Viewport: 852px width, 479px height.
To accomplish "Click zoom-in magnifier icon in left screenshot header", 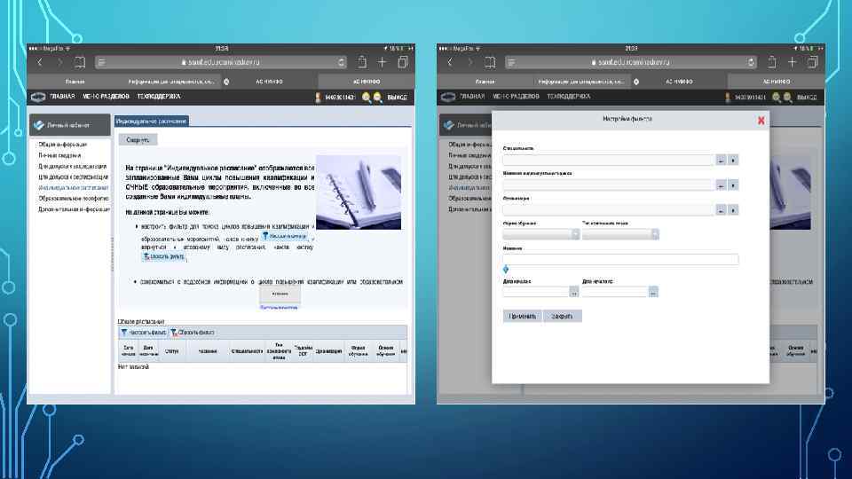I will tap(367, 98).
